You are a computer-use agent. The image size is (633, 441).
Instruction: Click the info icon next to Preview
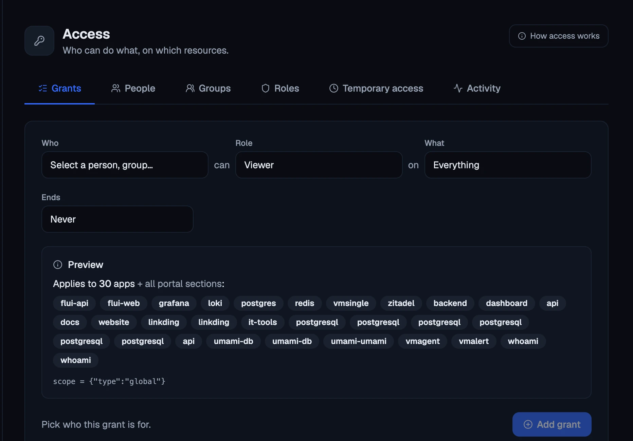click(x=58, y=265)
